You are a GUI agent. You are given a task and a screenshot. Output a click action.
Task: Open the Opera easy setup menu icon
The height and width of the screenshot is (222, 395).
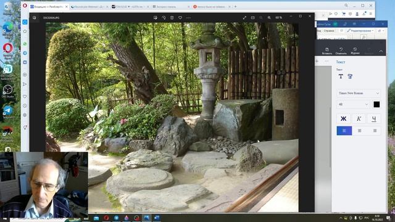click(x=370, y=14)
